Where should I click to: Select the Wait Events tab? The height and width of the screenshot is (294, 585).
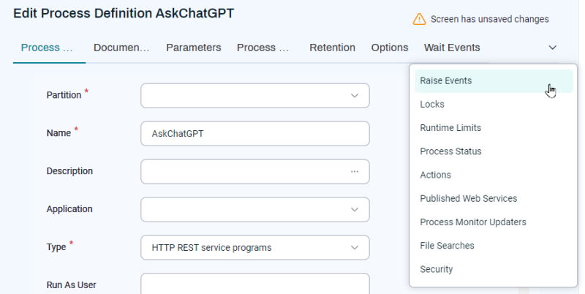point(452,48)
